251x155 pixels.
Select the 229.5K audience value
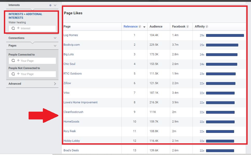[154, 45]
